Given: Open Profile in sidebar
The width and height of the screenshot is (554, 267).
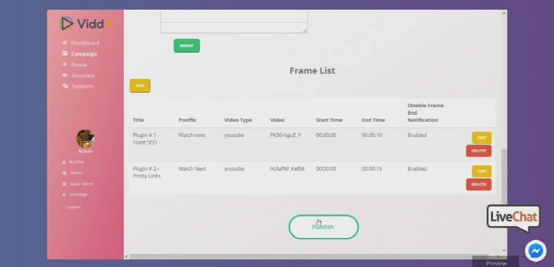Looking at the screenshot, I should [x=77, y=163].
